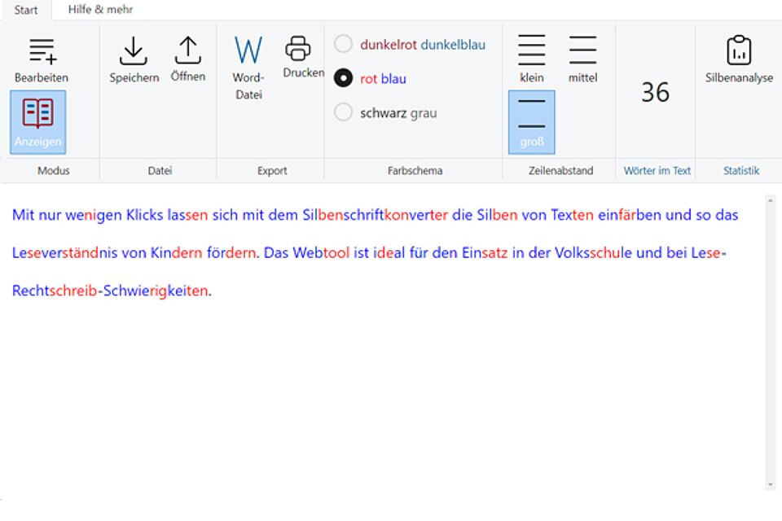Click scrollbar down arrow in text area
This screenshot has height=521, width=782.
(x=771, y=484)
